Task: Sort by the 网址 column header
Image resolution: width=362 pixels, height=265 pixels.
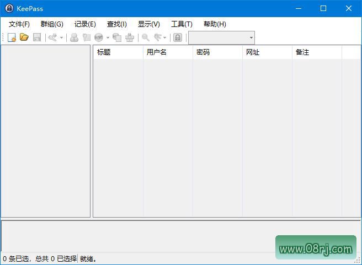Action: pos(267,52)
